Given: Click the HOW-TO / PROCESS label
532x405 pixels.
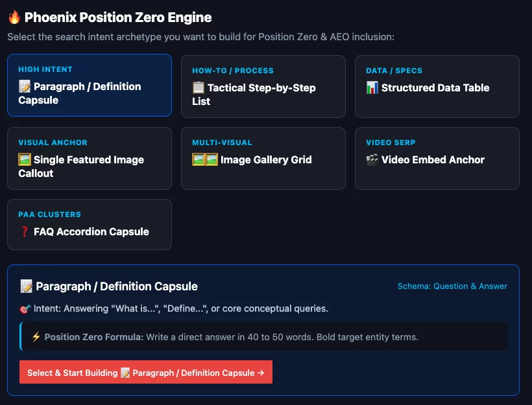Looking at the screenshot, I should pyautogui.click(x=233, y=71).
